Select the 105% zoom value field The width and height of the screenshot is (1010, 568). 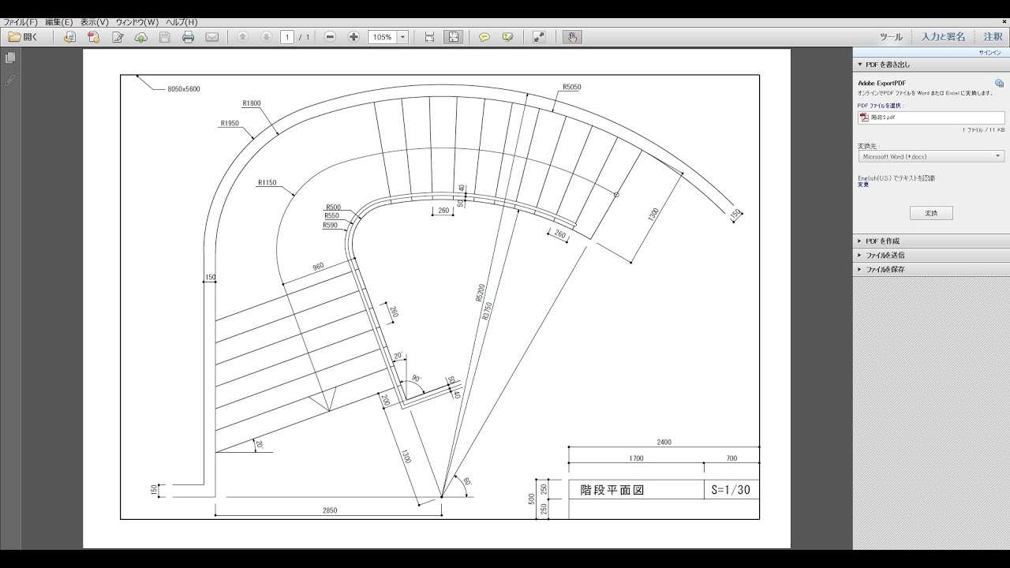tap(383, 37)
